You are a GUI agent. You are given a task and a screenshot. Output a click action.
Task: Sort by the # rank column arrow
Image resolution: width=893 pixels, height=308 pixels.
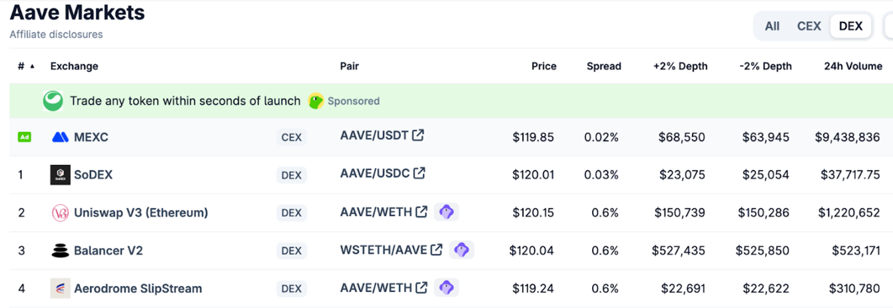click(32, 66)
